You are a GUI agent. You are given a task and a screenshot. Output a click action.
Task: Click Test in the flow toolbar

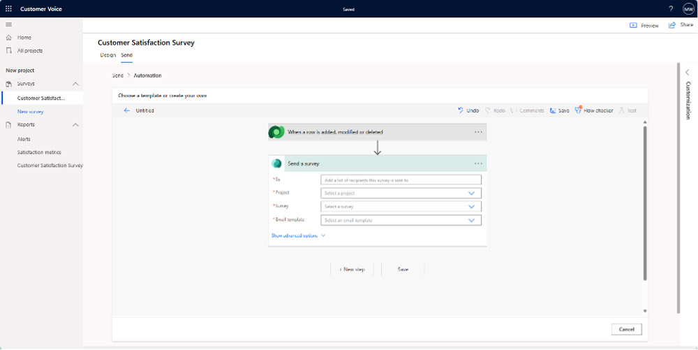pos(628,110)
